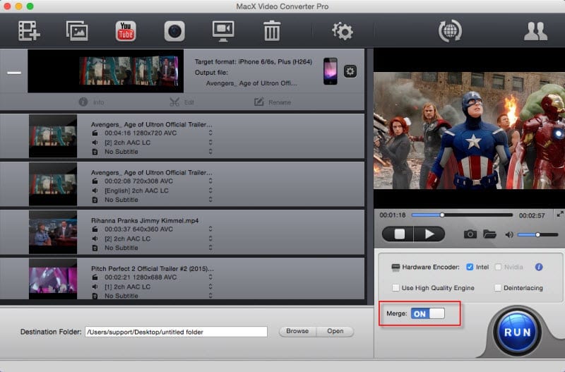Check the Nvidia hardware encoder checkbox

click(498, 267)
